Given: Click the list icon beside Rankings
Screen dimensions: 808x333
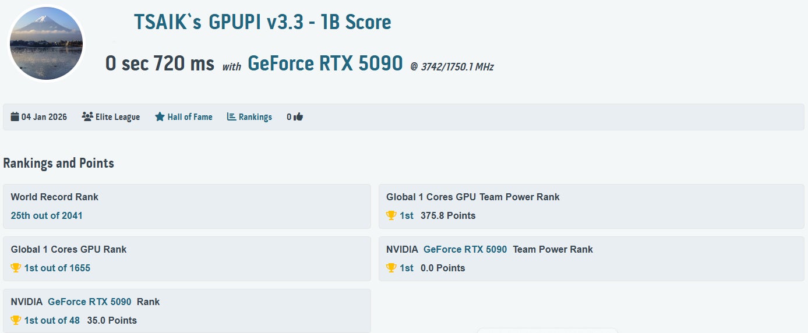Looking at the screenshot, I should [x=231, y=117].
